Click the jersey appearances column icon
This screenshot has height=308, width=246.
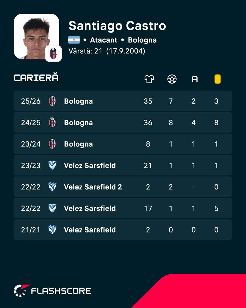[149, 79]
